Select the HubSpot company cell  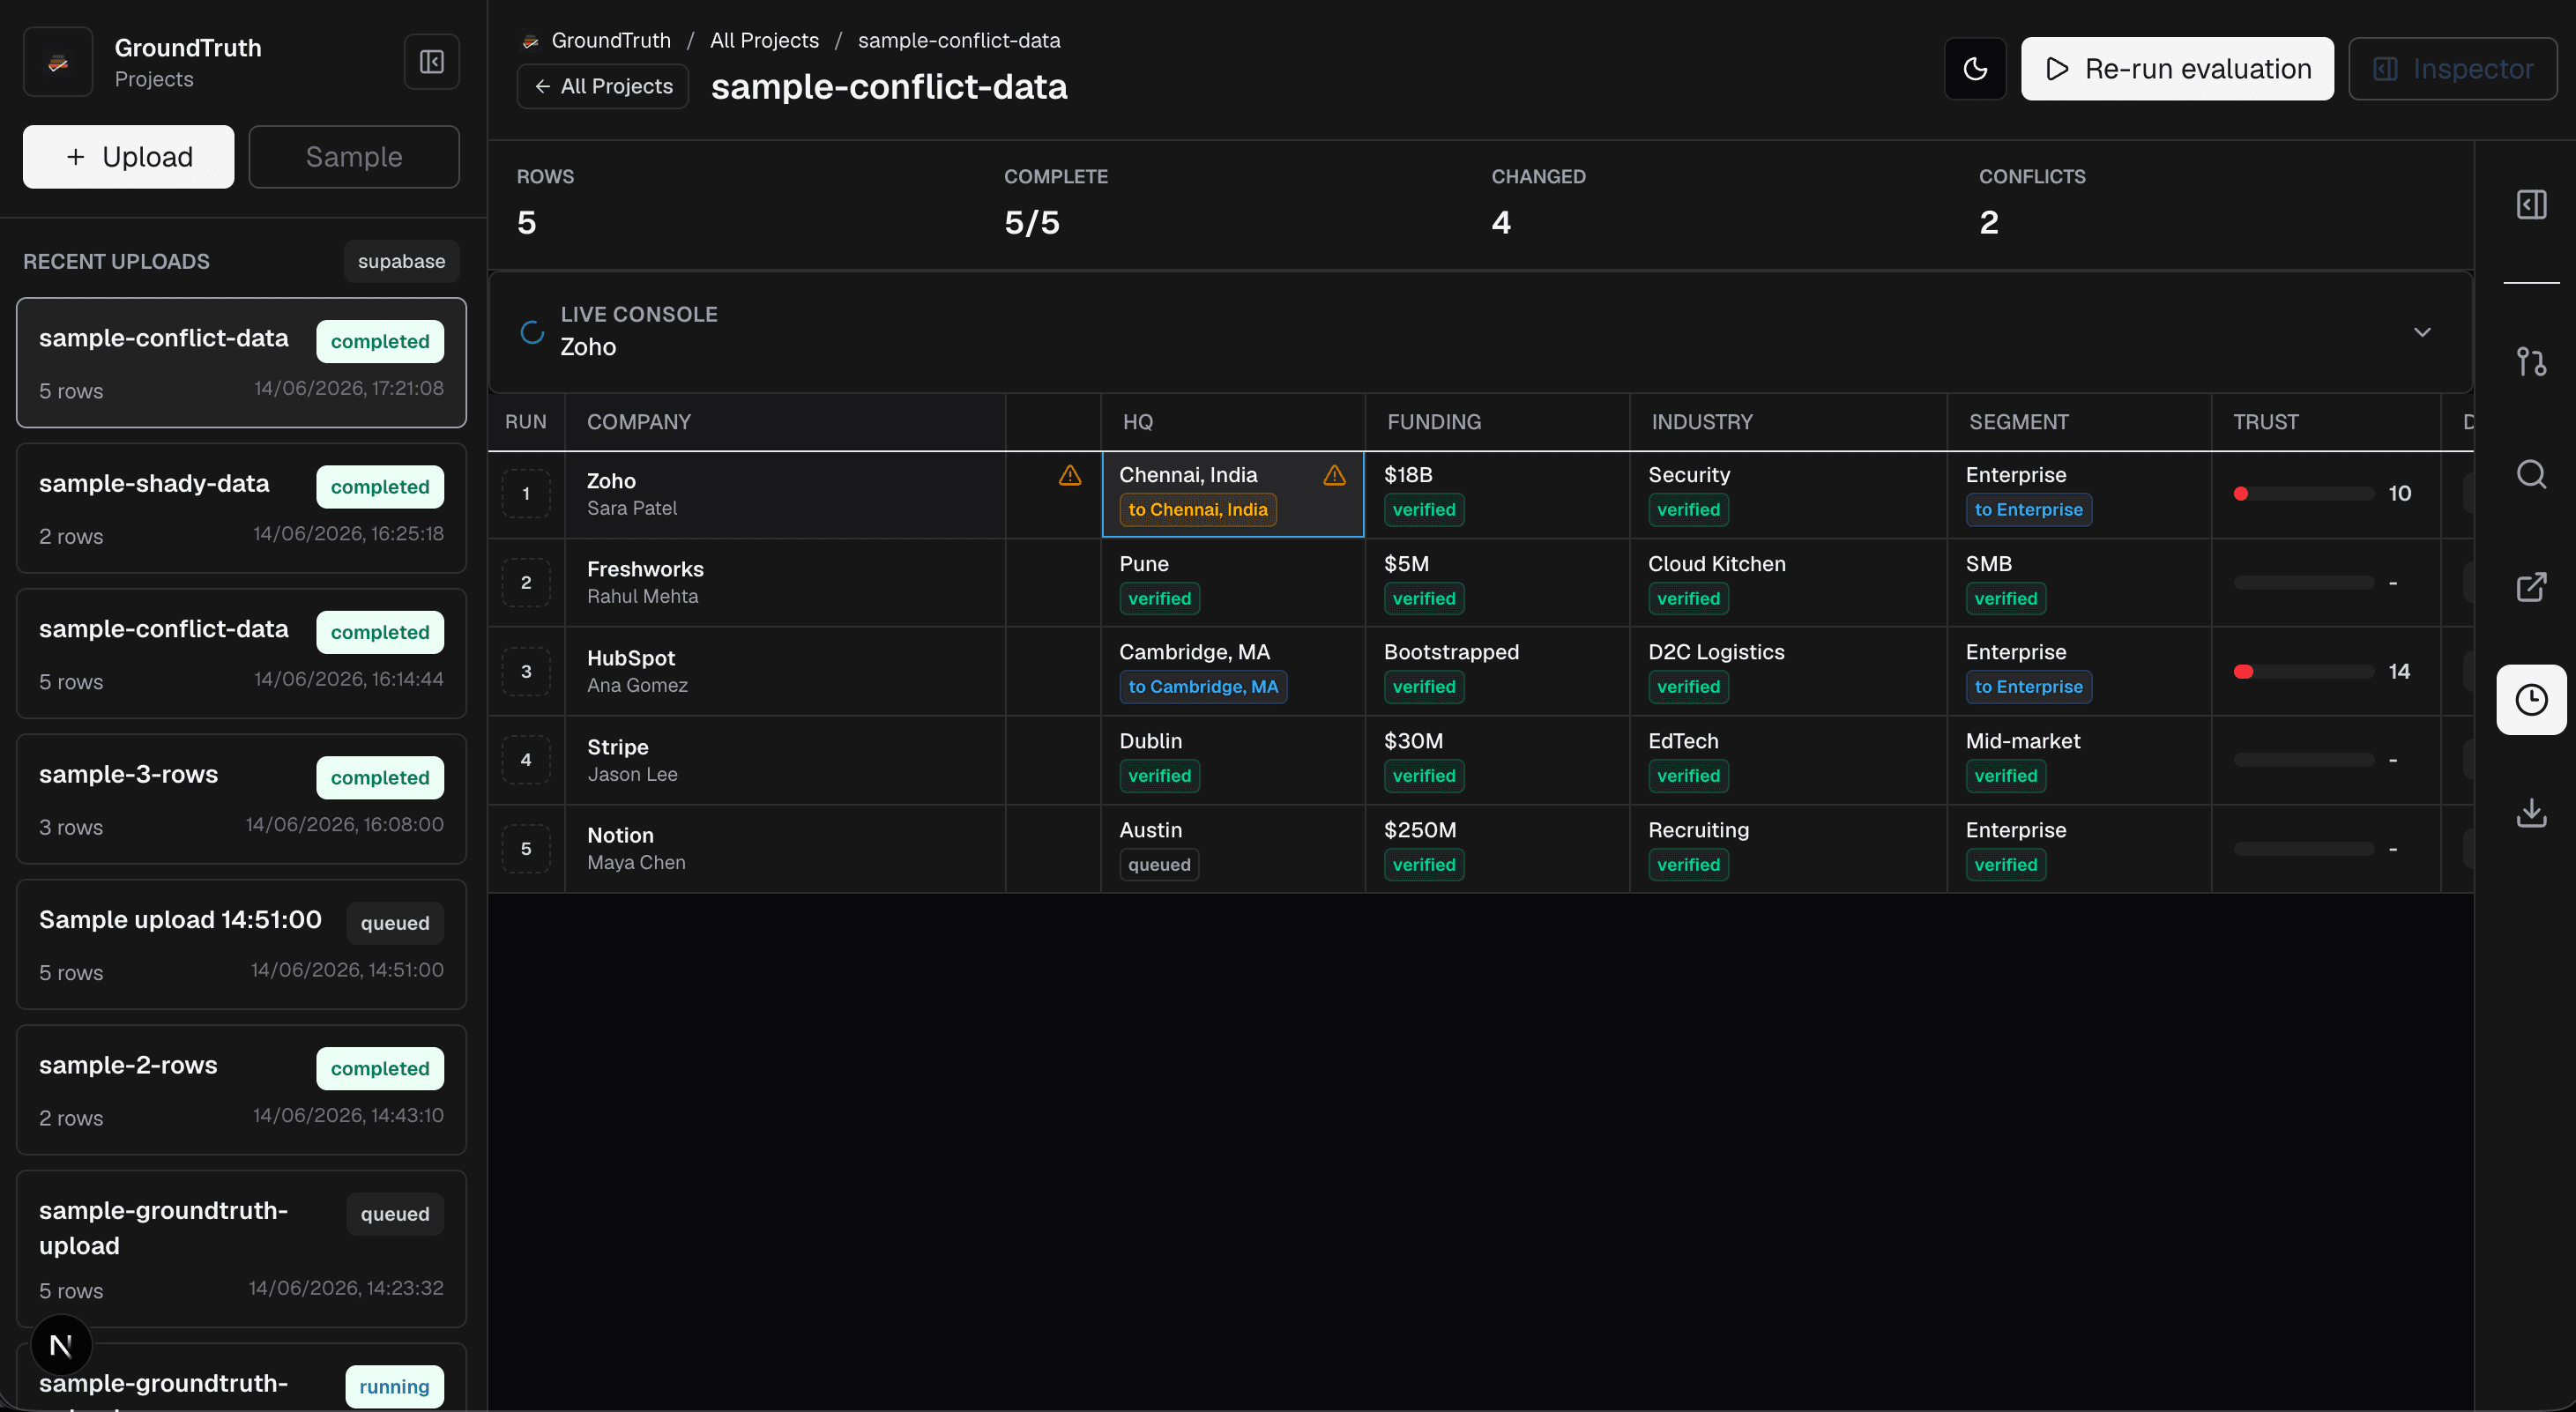(785, 672)
